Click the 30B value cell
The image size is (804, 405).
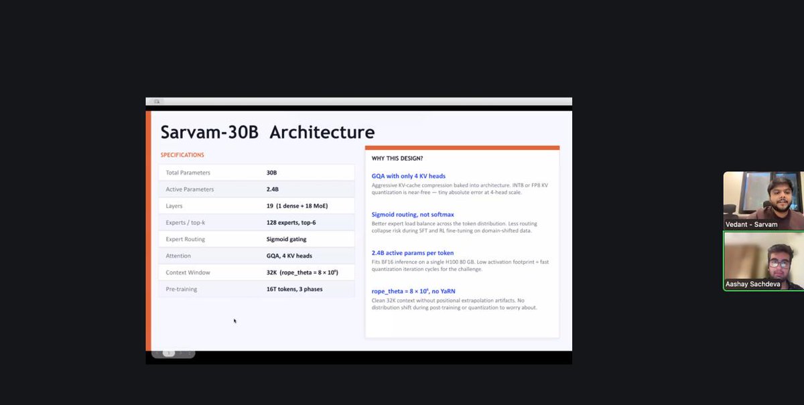(x=271, y=173)
